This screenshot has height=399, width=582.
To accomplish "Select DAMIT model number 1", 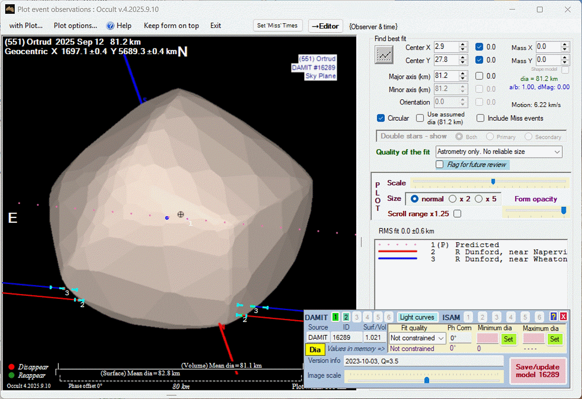I will click(x=335, y=317).
